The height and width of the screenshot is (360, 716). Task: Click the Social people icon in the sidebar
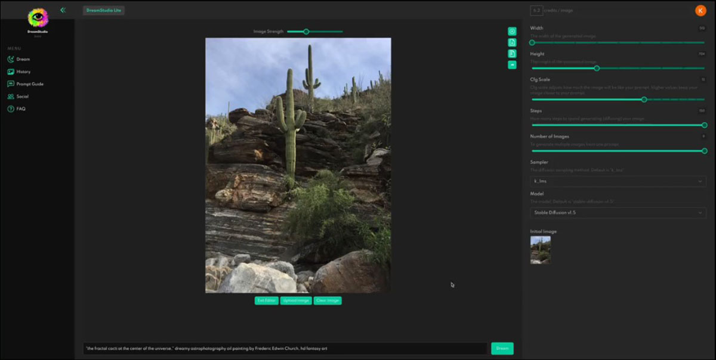tap(11, 97)
